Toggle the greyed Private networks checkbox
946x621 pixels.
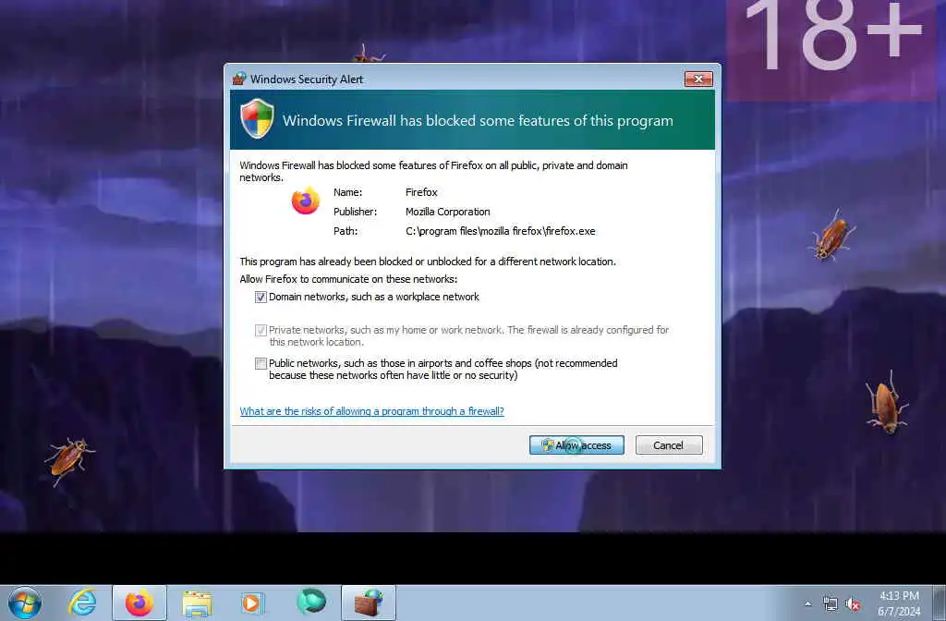[261, 330]
